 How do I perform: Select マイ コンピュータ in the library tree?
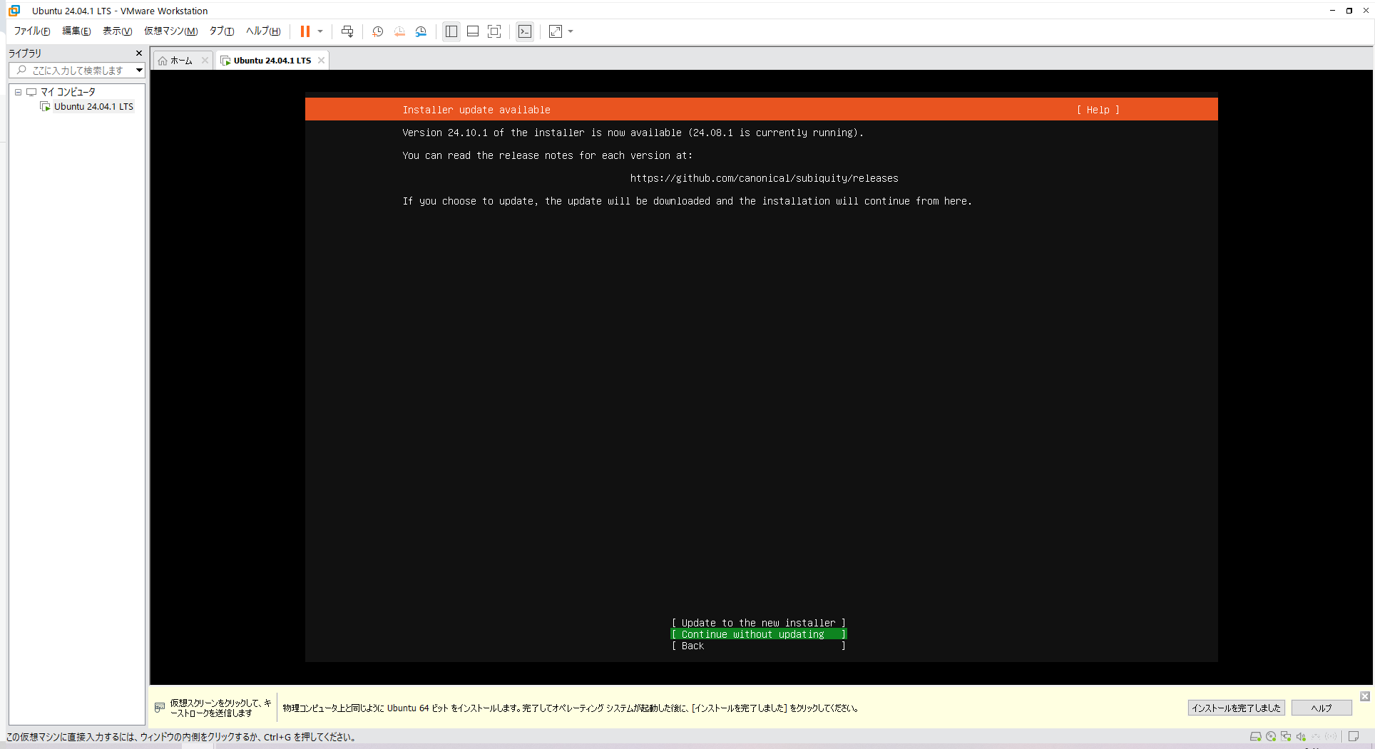pyautogui.click(x=68, y=92)
